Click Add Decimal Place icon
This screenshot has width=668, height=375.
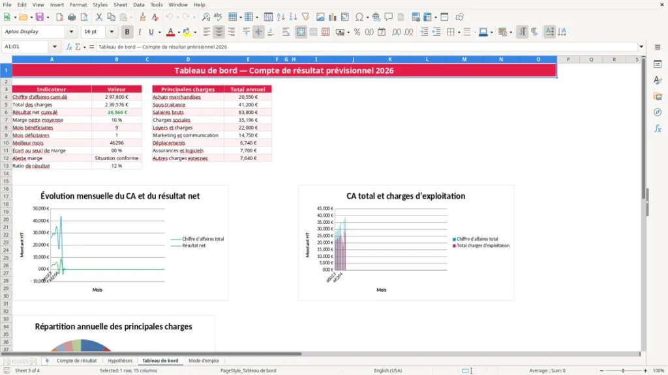396,32
